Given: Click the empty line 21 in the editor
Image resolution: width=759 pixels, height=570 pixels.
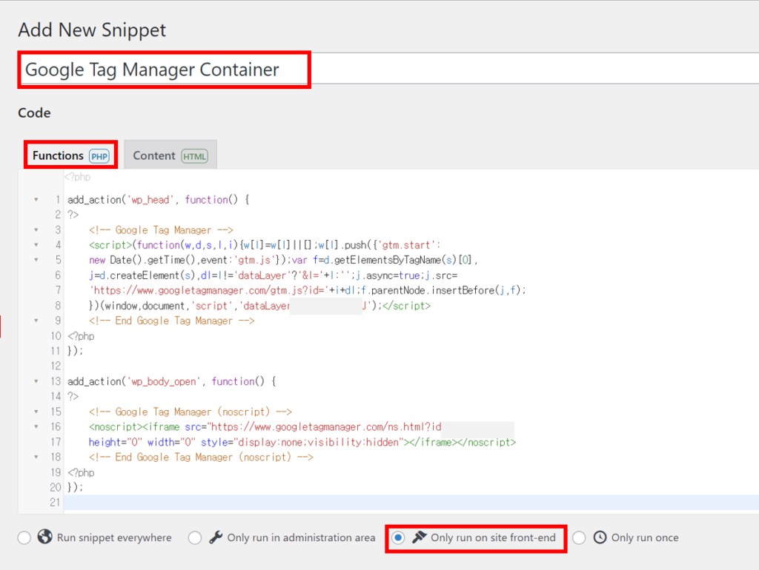Looking at the screenshot, I should (411, 503).
